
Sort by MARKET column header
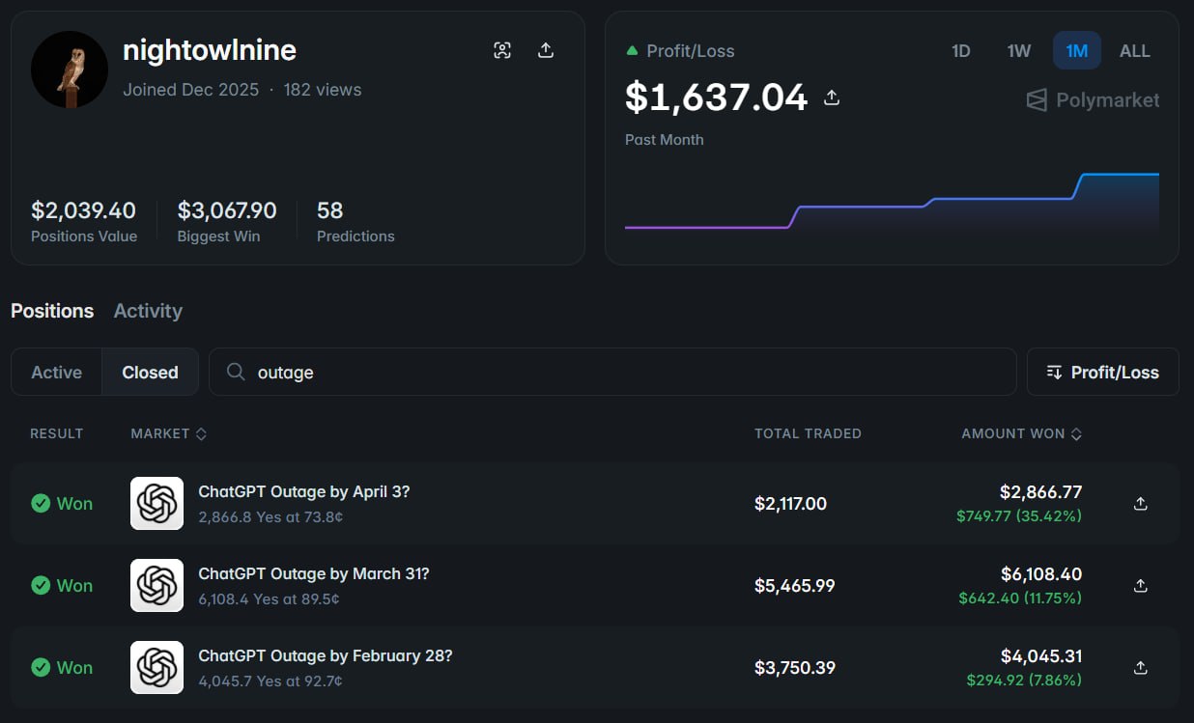[168, 434]
